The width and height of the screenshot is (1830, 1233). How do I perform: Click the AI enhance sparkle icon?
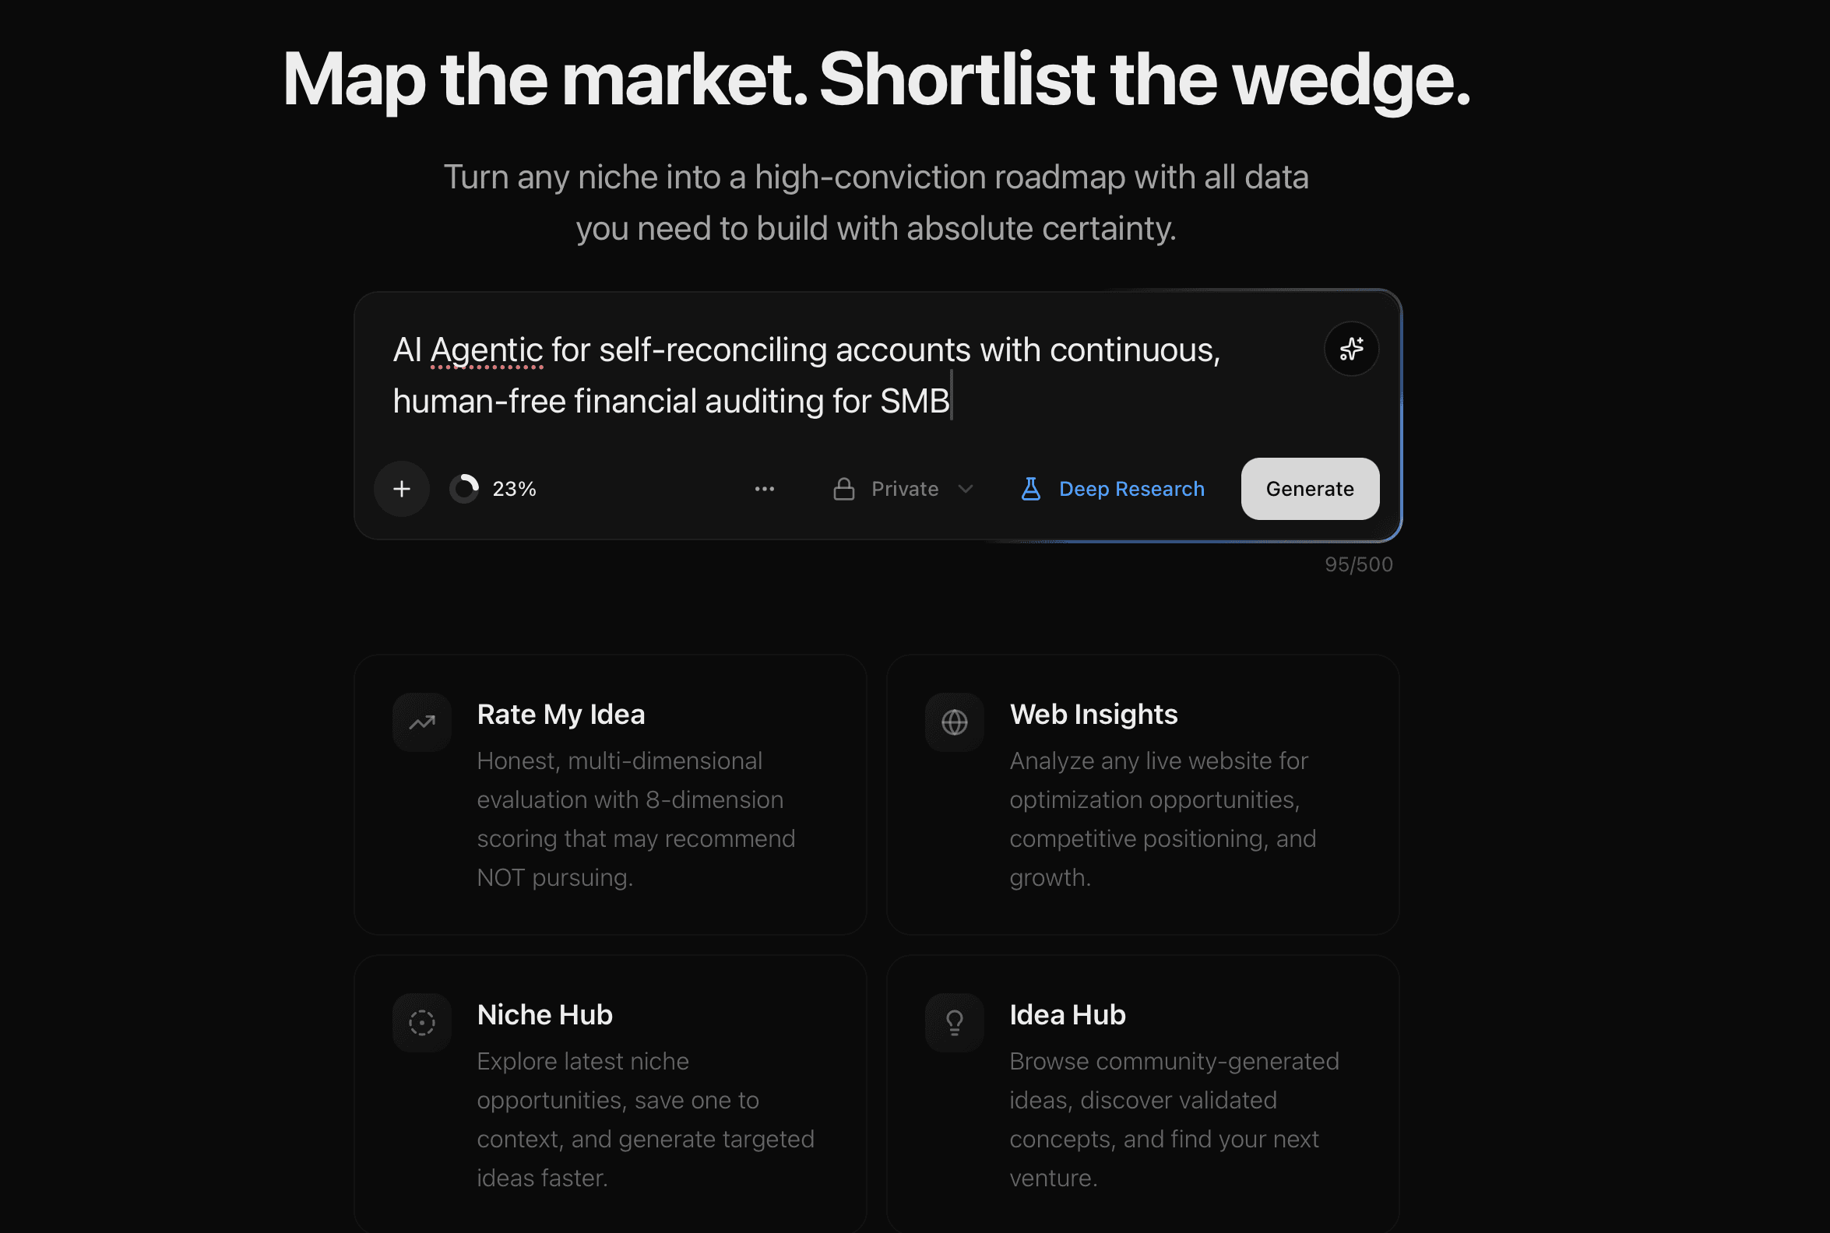(1351, 350)
